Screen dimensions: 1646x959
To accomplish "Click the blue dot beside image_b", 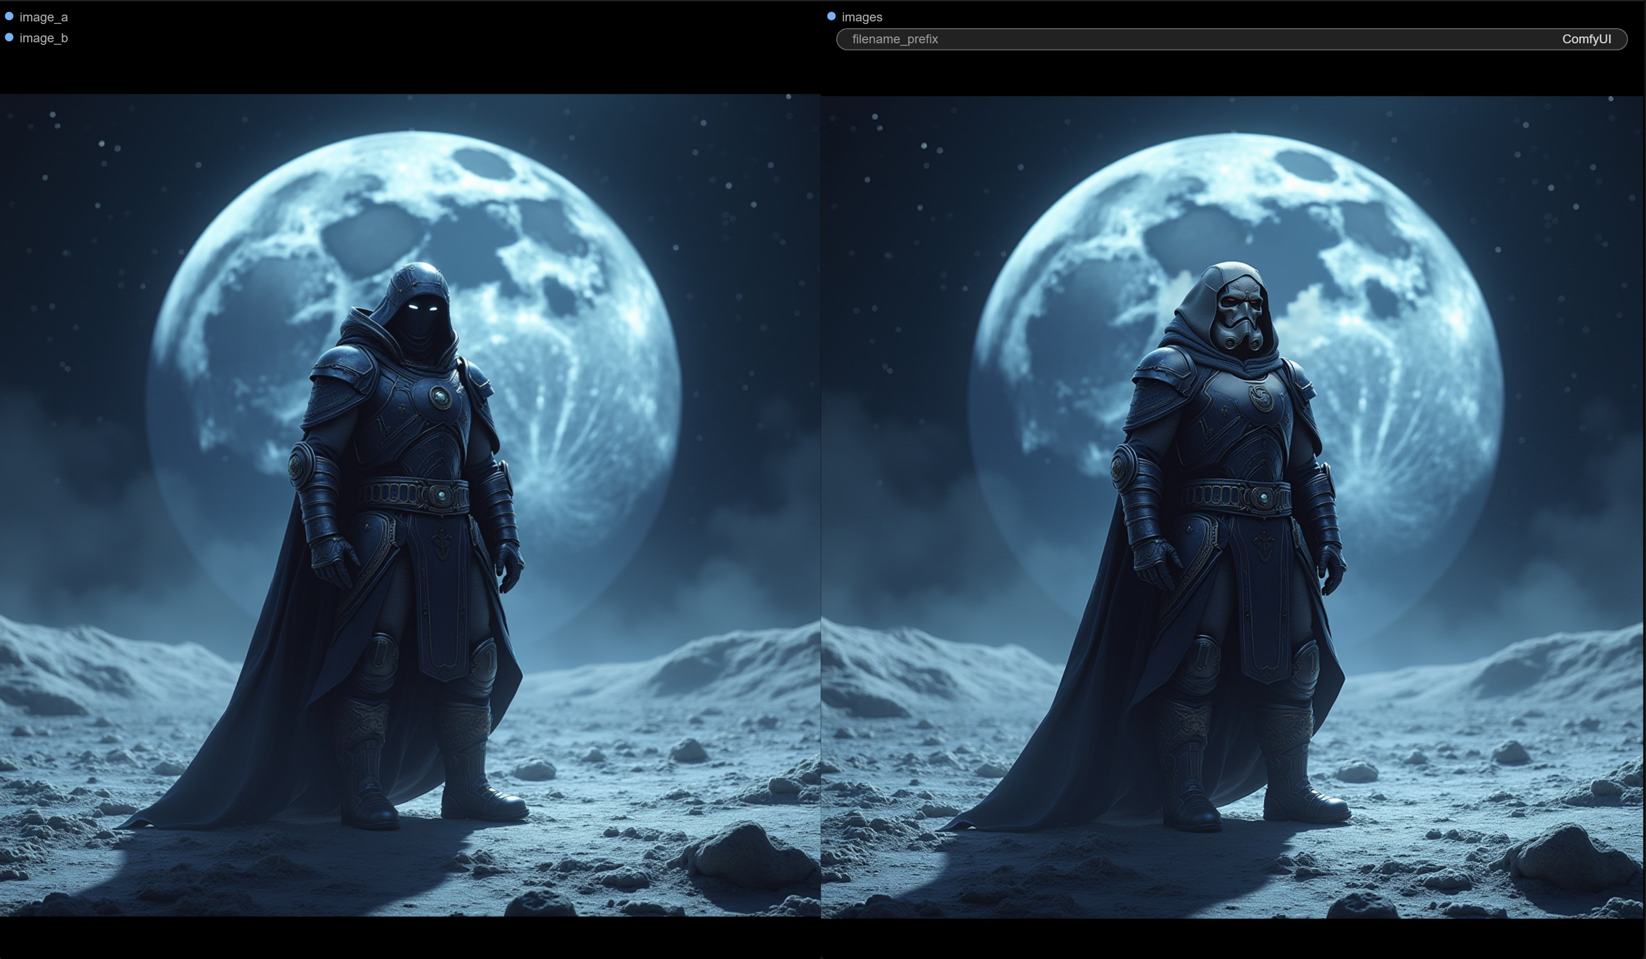I will tap(9, 38).
